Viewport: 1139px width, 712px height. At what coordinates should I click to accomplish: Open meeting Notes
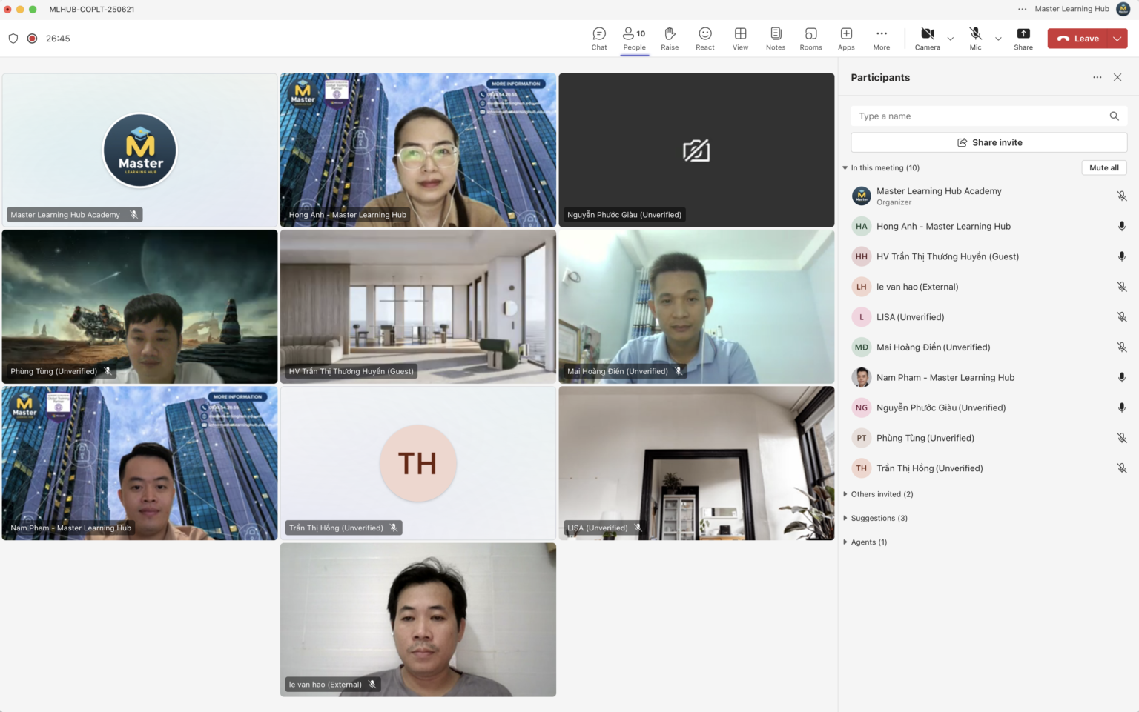point(775,38)
